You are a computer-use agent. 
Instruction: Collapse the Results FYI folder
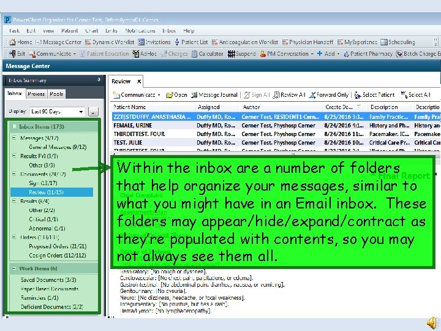click(x=14, y=156)
